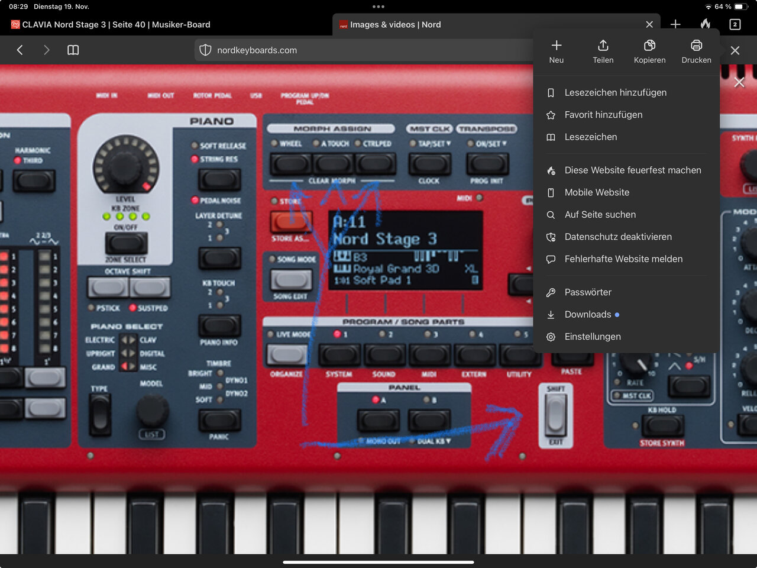Click the Drucken printer icon
The image size is (757, 568).
[x=696, y=46]
